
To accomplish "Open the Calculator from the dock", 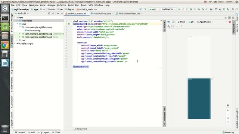I will [5, 54].
